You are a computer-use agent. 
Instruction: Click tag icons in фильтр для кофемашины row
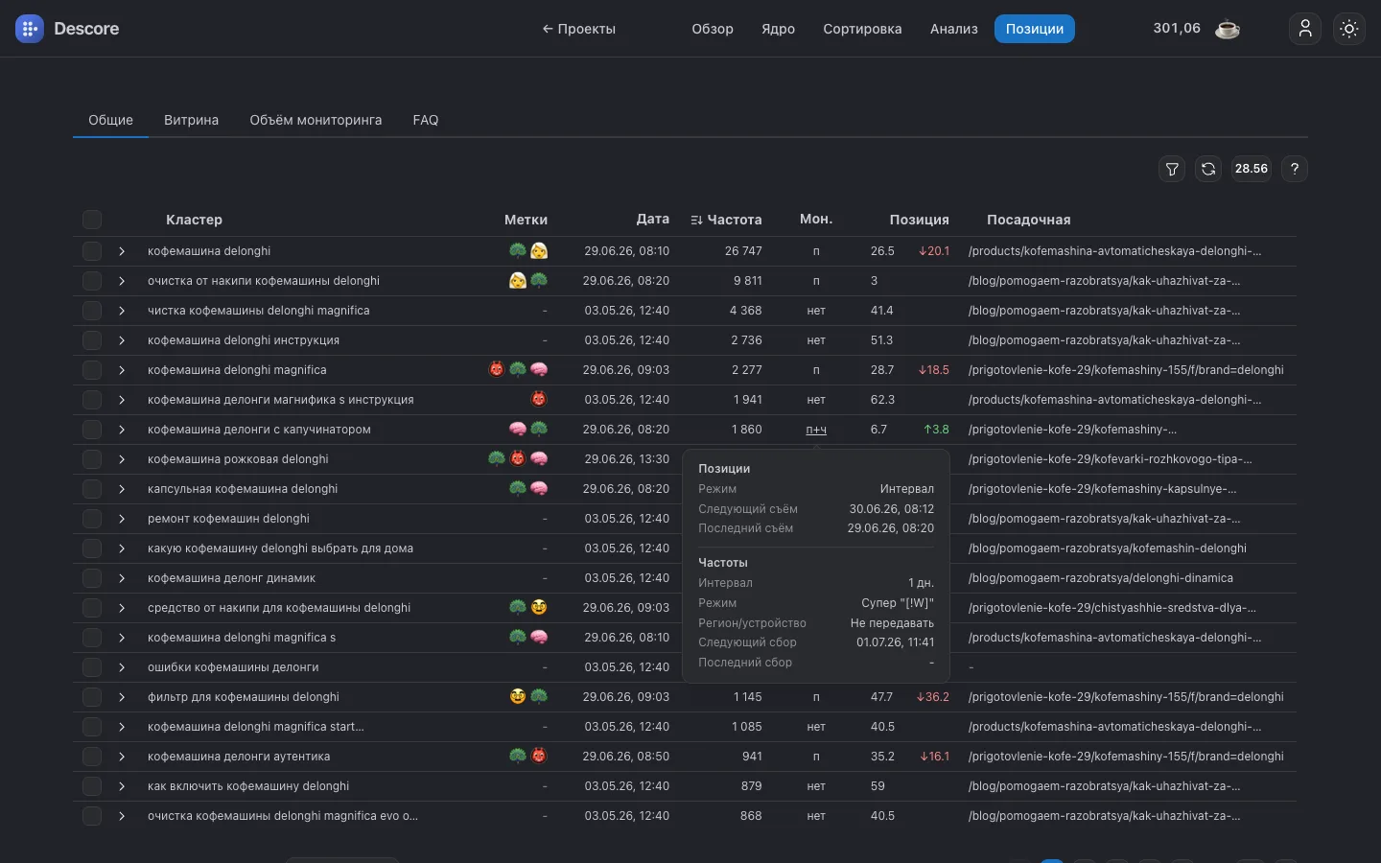pos(528,697)
